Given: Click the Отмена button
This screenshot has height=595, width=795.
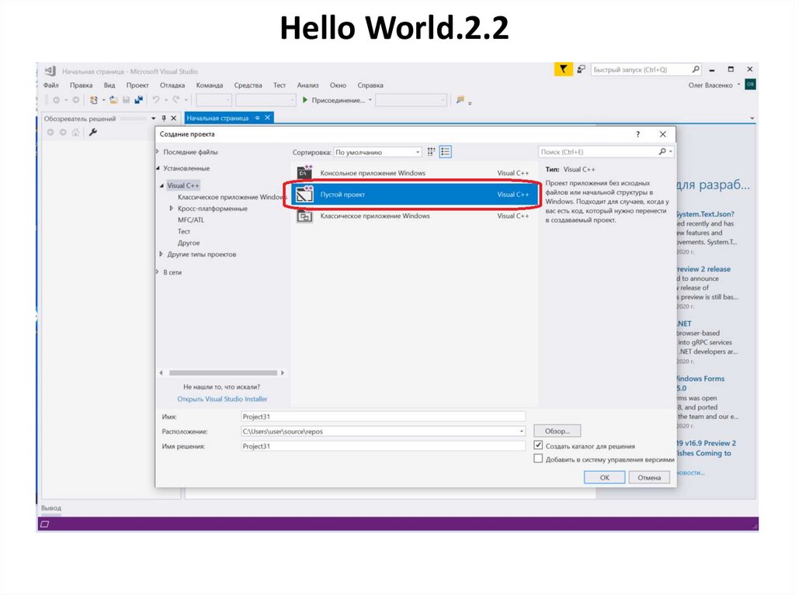Looking at the screenshot, I should [649, 477].
